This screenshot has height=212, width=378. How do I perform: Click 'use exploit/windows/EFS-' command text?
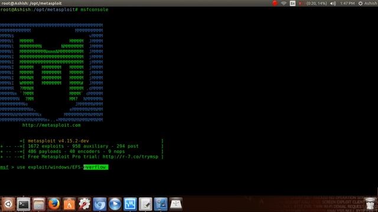50,167
